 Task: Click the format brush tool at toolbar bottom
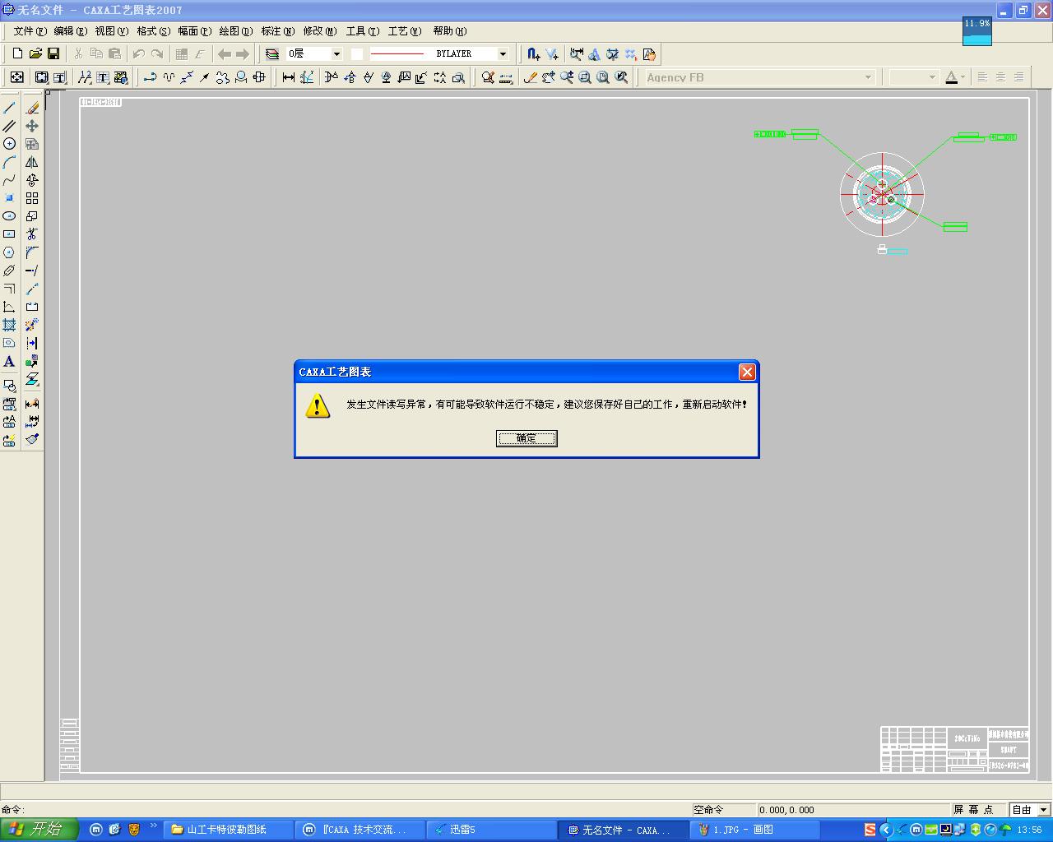click(32, 439)
